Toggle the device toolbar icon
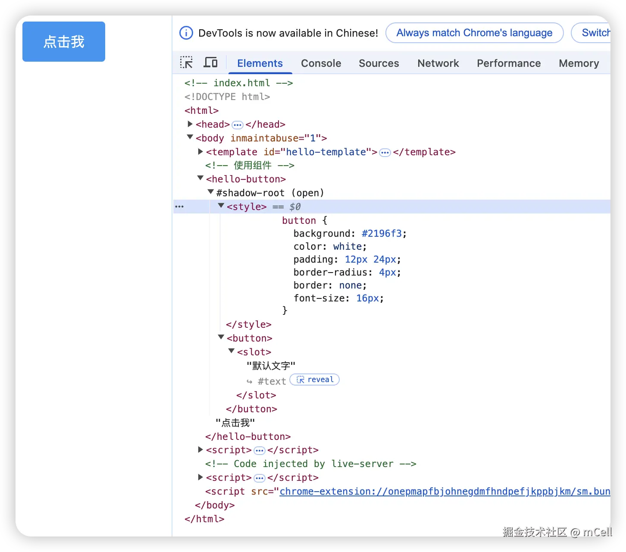626x552 pixels. tap(210, 63)
